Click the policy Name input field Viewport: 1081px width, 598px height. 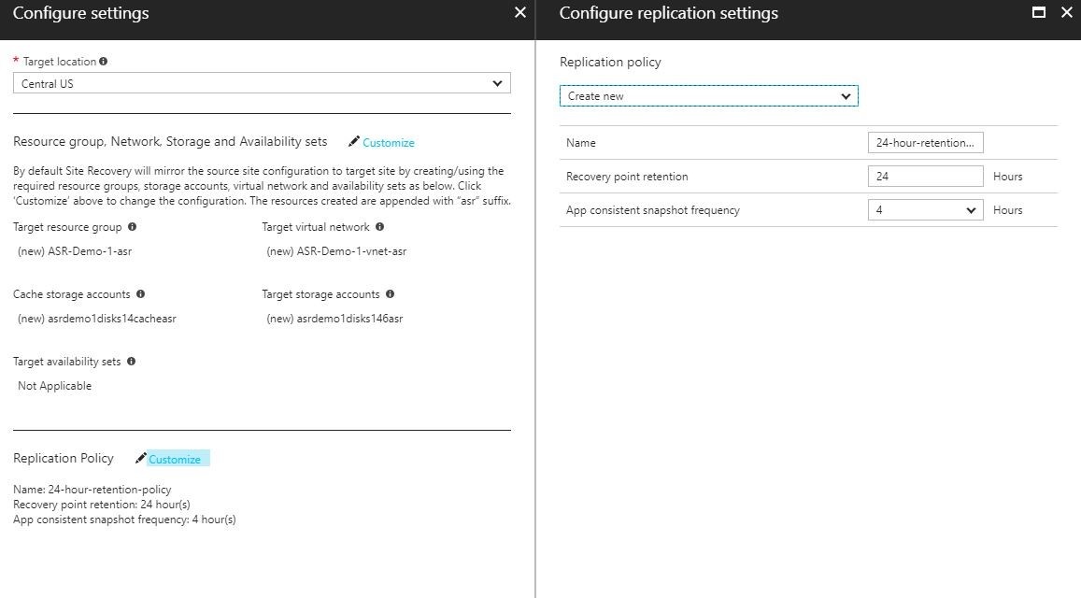(925, 143)
